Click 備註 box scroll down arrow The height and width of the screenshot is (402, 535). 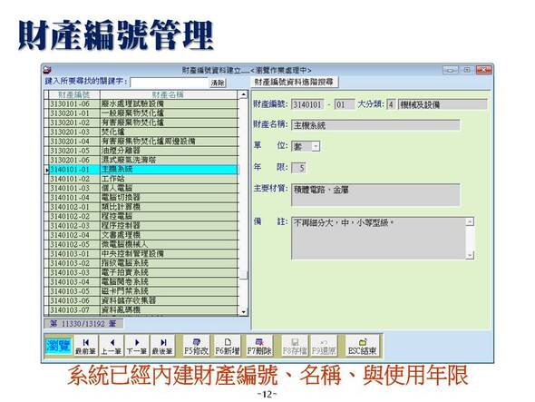click(x=470, y=255)
